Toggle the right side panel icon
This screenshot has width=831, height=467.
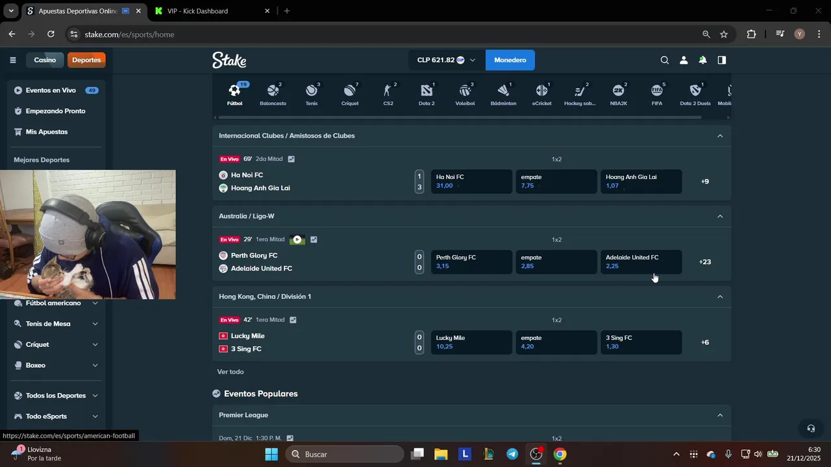point(721,60)
